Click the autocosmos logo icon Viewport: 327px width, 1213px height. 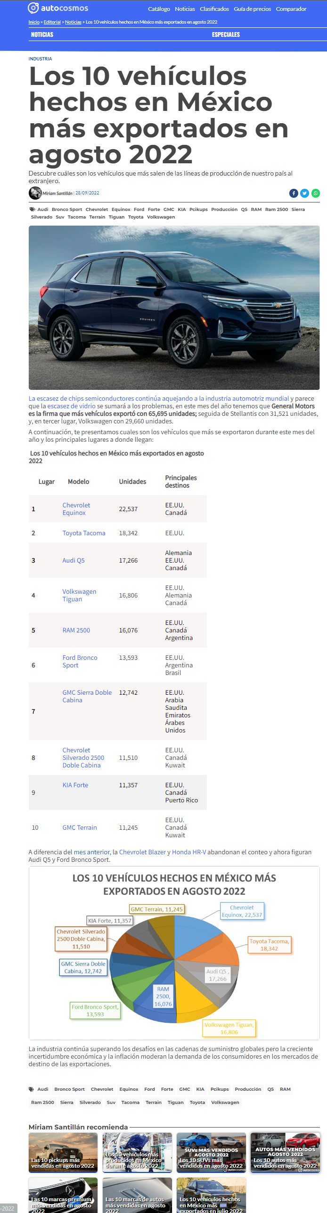[x=33, y=8]
